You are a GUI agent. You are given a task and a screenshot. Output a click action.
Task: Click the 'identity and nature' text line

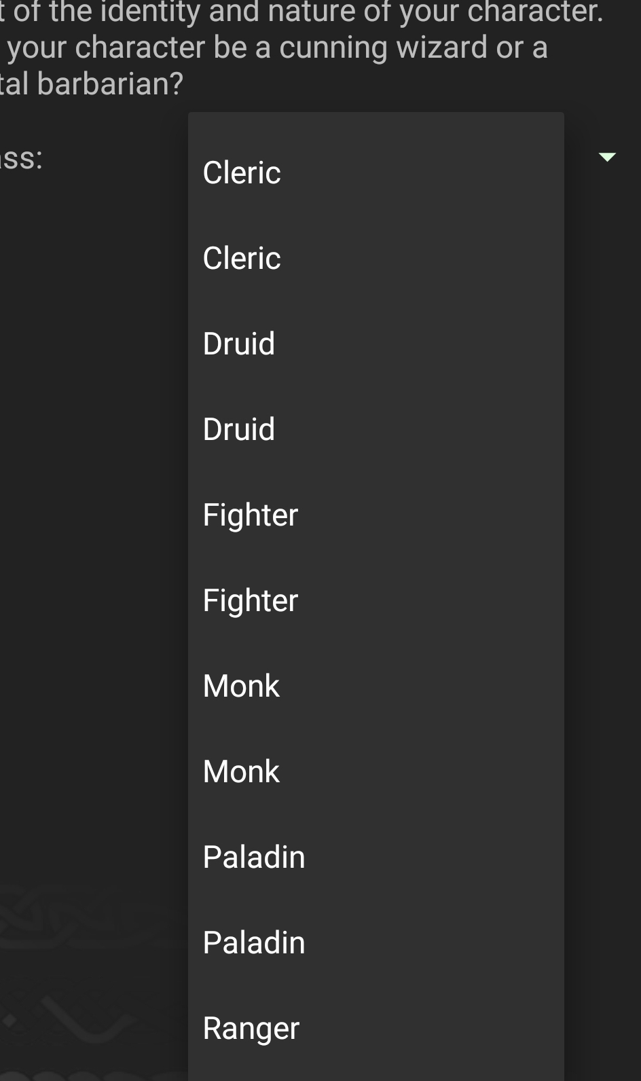click(302, 12)
